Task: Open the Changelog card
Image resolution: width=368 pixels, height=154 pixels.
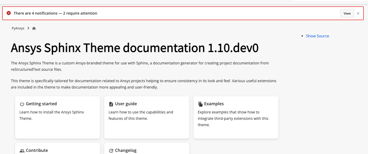Action: (x=147, y=148)
